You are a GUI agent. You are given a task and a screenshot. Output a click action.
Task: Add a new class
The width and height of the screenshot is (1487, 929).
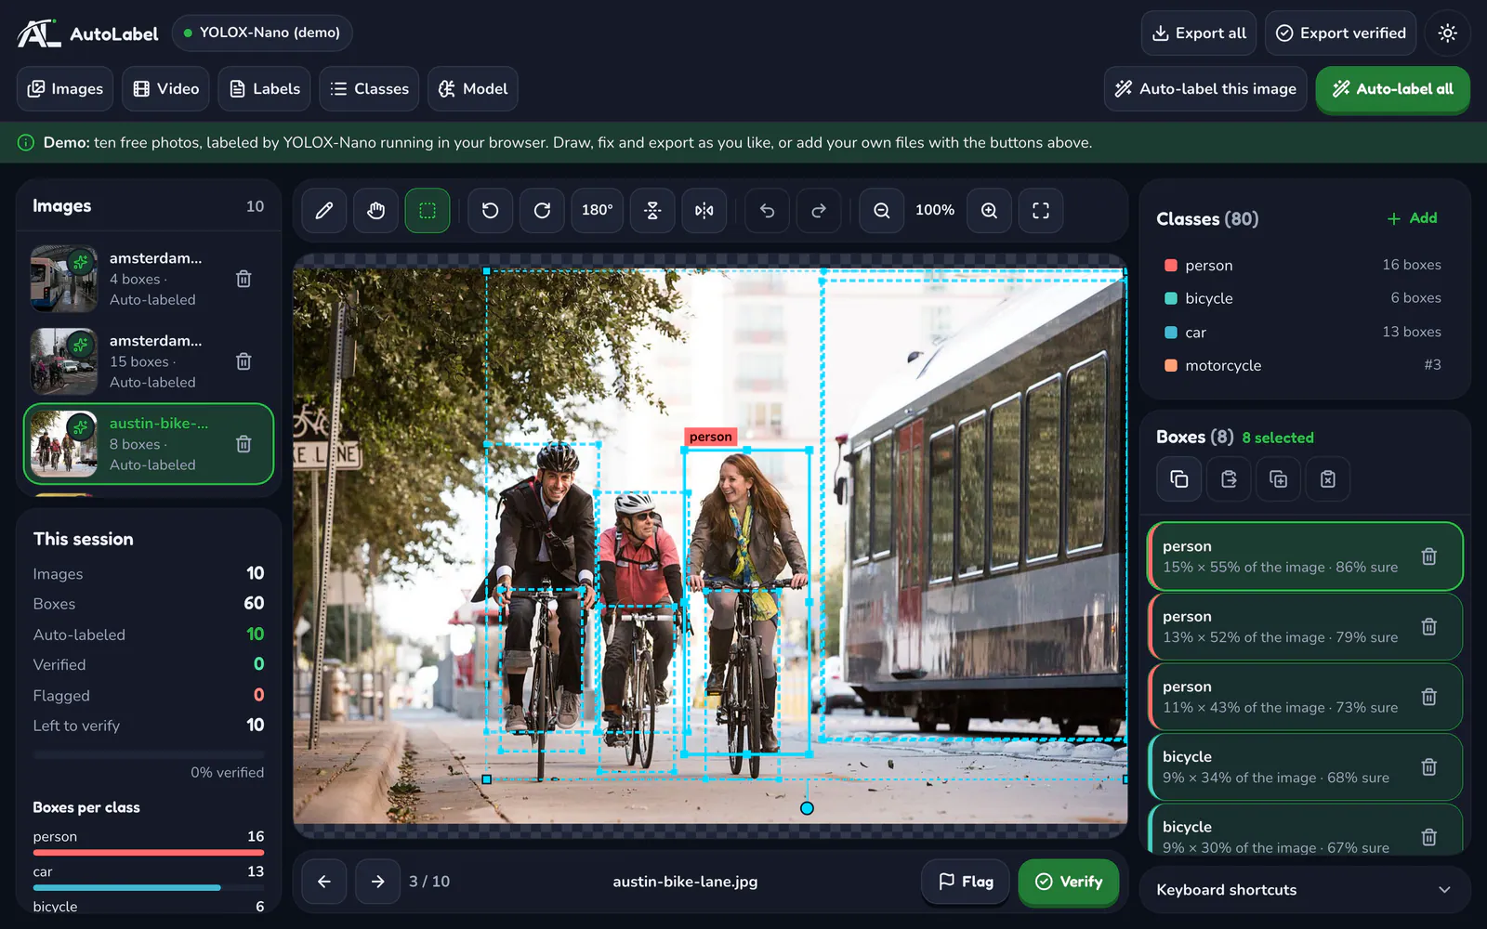[x=1413, y=218]
